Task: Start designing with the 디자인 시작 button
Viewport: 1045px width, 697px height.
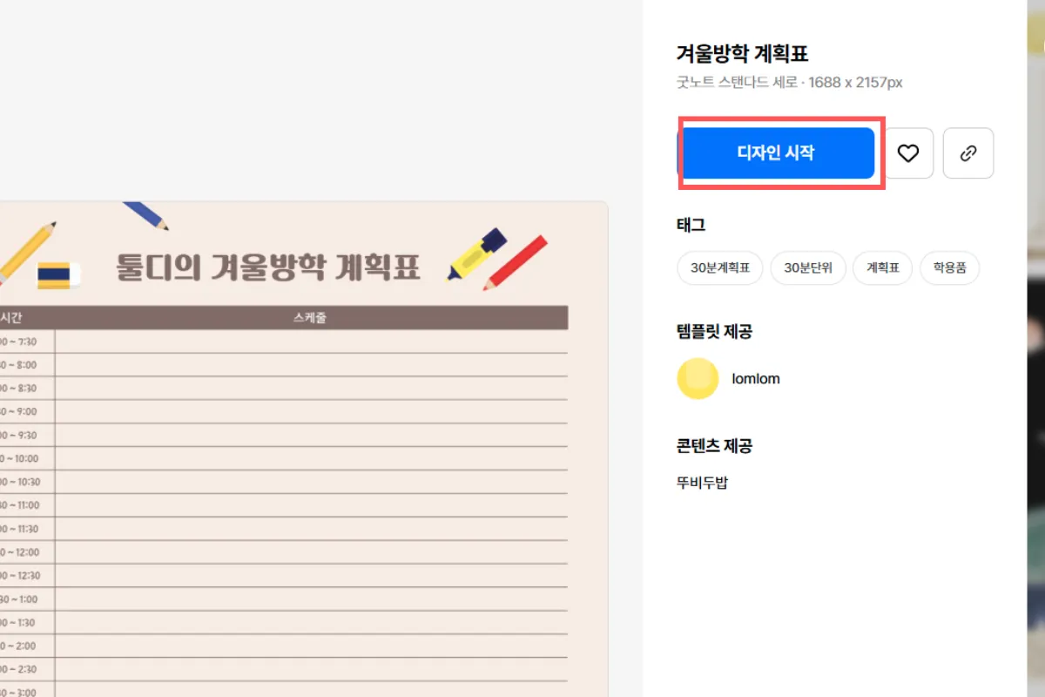Action: (779, 152)
